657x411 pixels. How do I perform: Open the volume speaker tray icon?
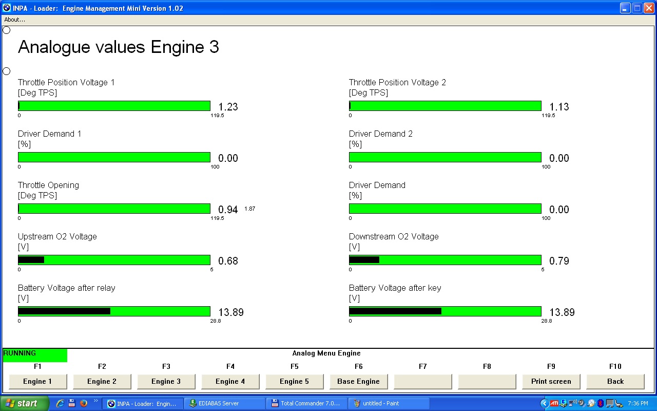(582, 403)
